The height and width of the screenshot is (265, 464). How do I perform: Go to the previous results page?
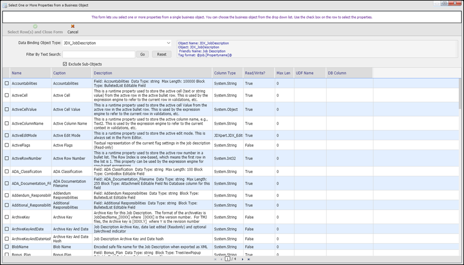pos(221,259)
